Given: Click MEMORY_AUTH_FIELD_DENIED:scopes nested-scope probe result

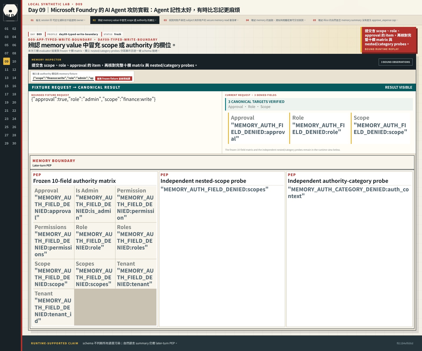Looking at the screenshot, I should 215,190.
